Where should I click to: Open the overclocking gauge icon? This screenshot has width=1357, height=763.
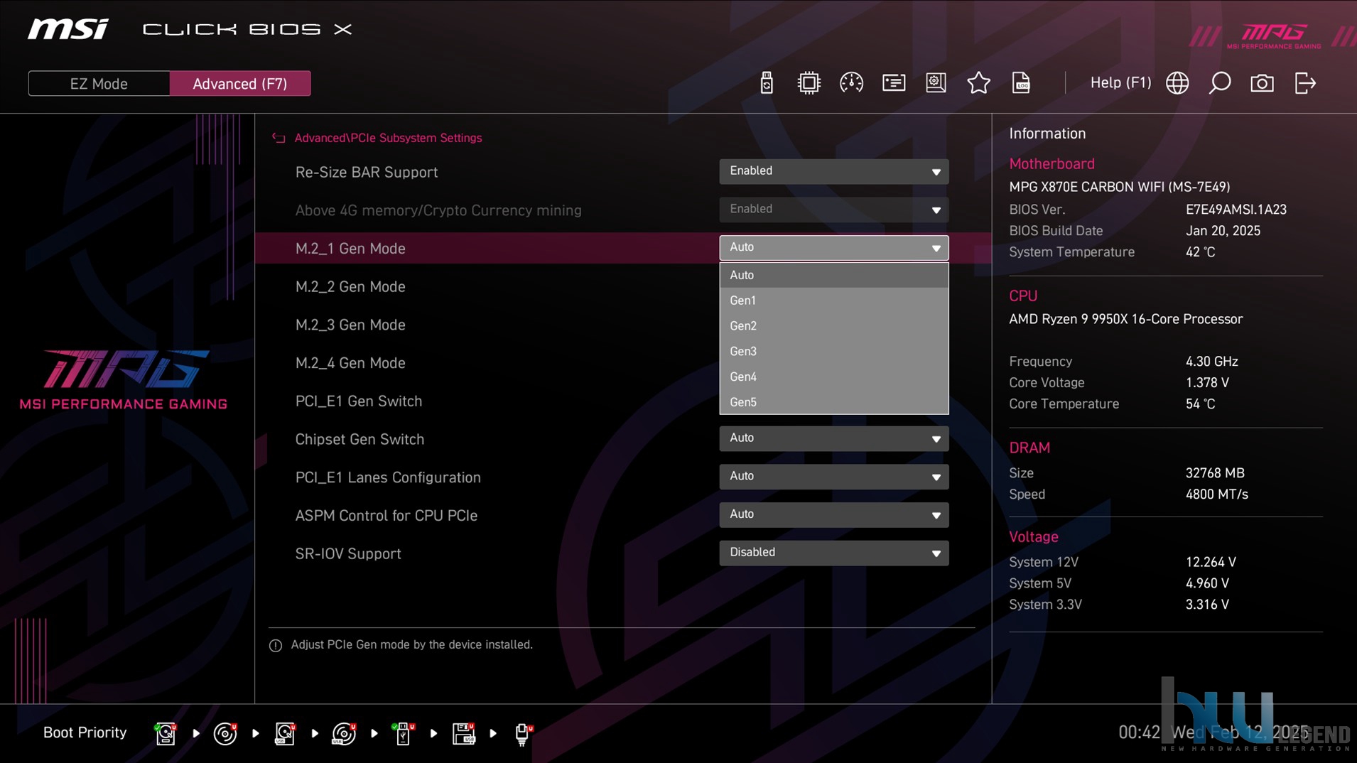pyautogui.click(x=851, y=83)
